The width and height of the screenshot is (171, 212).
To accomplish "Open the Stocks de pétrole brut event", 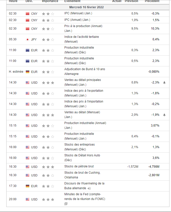I will point(79,166).
